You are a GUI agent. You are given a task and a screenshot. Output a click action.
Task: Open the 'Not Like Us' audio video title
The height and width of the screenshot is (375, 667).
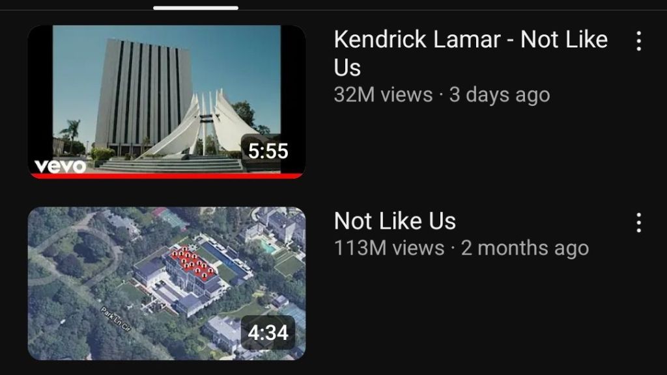(395, 221)
